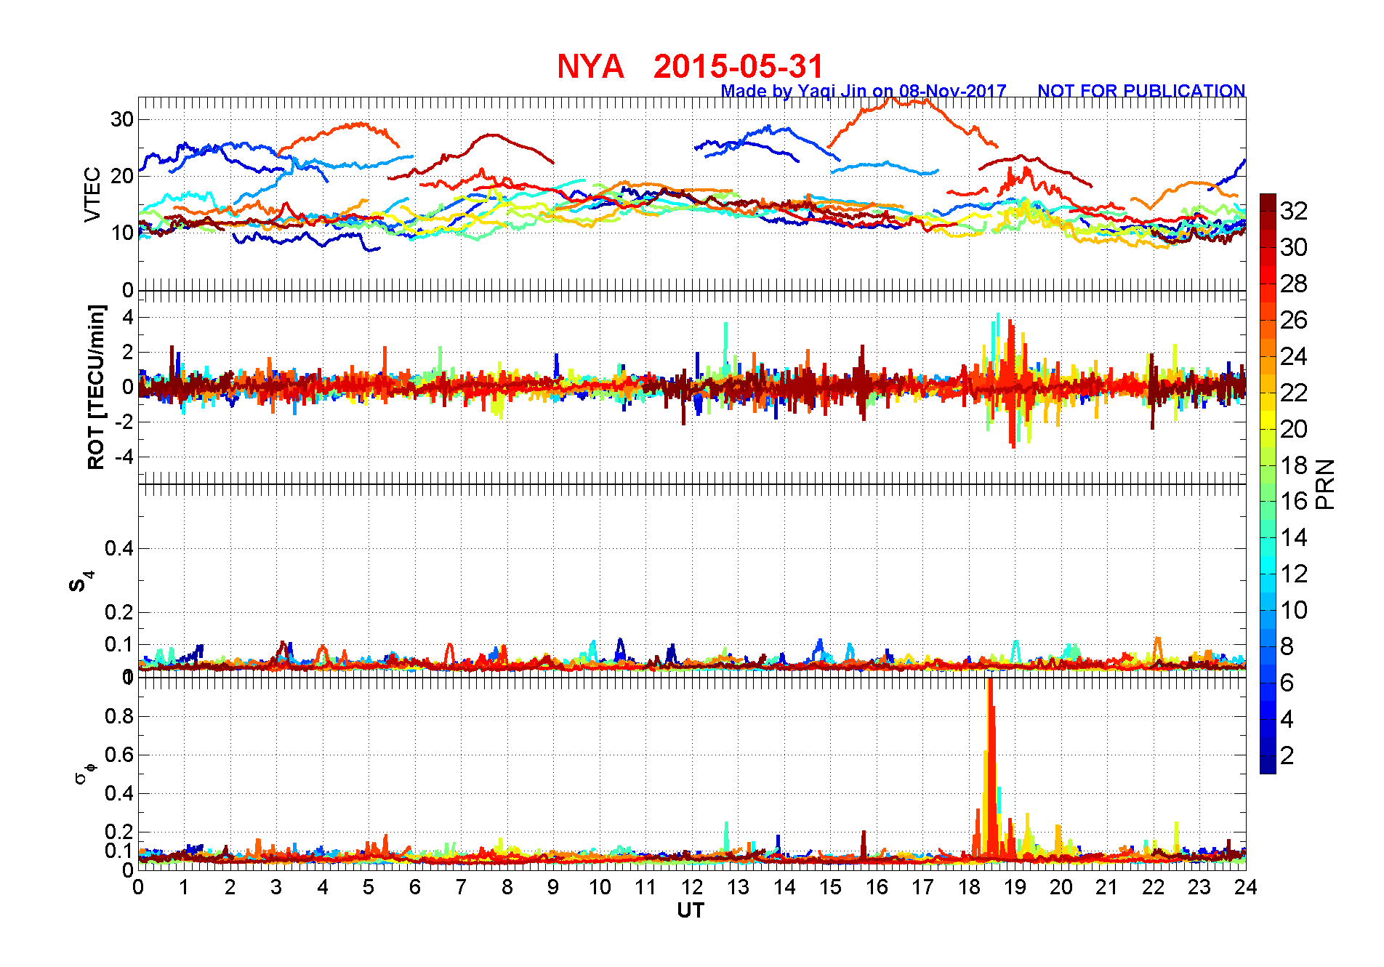
Task: Click colorbar tick label 24
Action: point(1294,356)
